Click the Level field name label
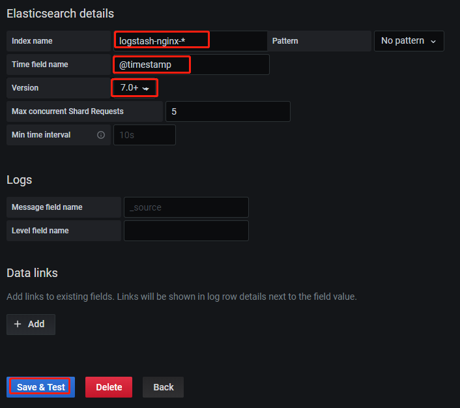 pos(40,231)
